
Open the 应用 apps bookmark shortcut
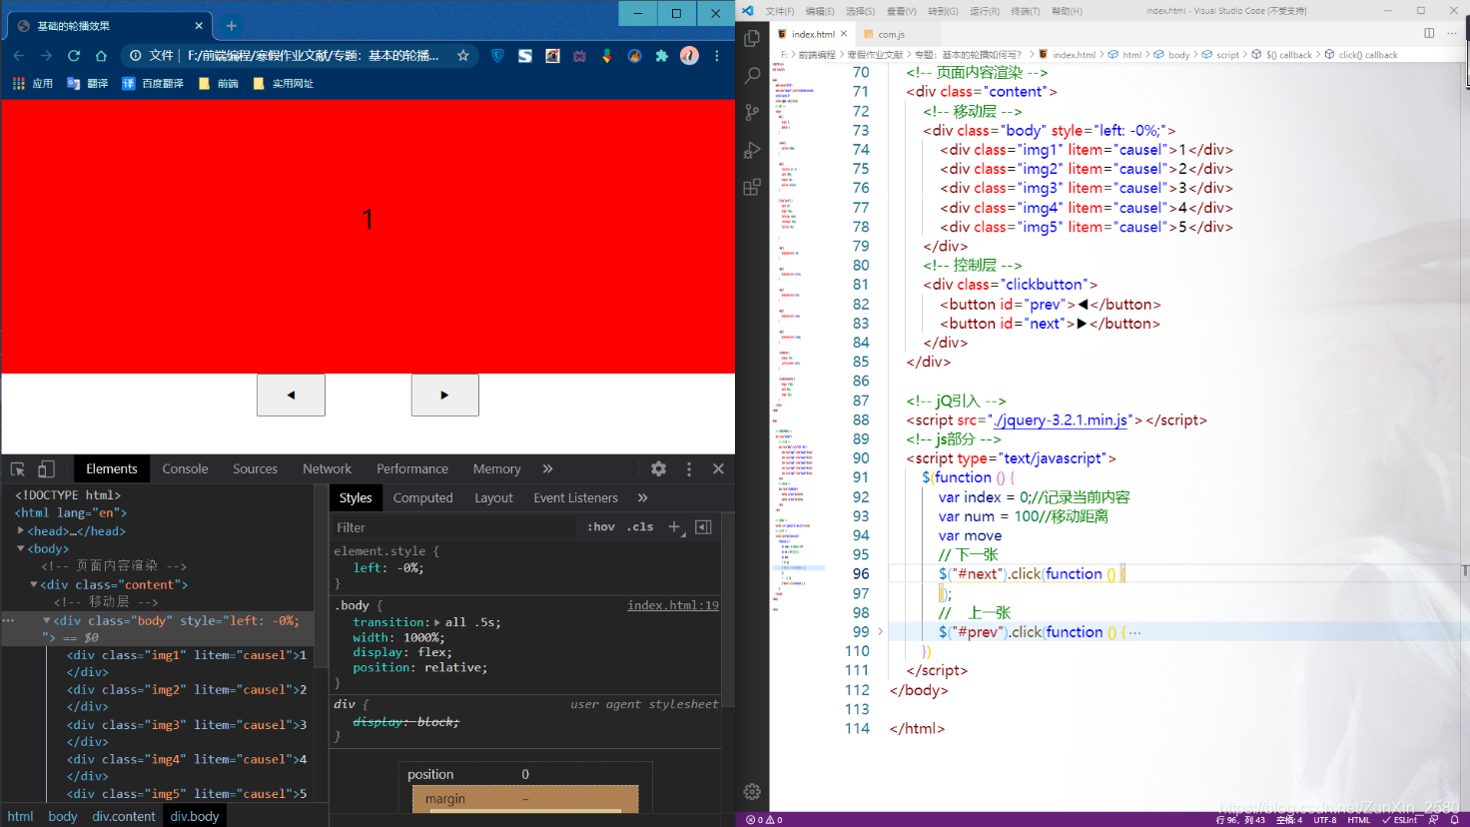(33, 84)
